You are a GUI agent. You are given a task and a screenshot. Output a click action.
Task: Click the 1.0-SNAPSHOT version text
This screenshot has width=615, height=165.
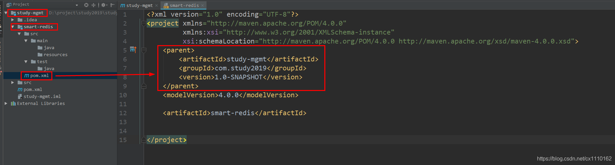coord(239,77)
